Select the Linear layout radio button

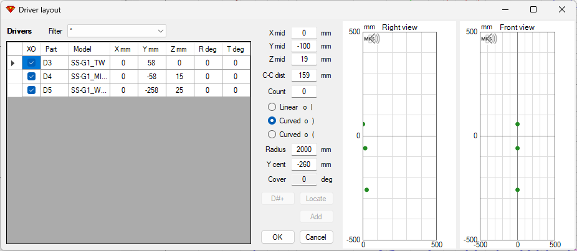pyautogui.click(x=272, y=107)
